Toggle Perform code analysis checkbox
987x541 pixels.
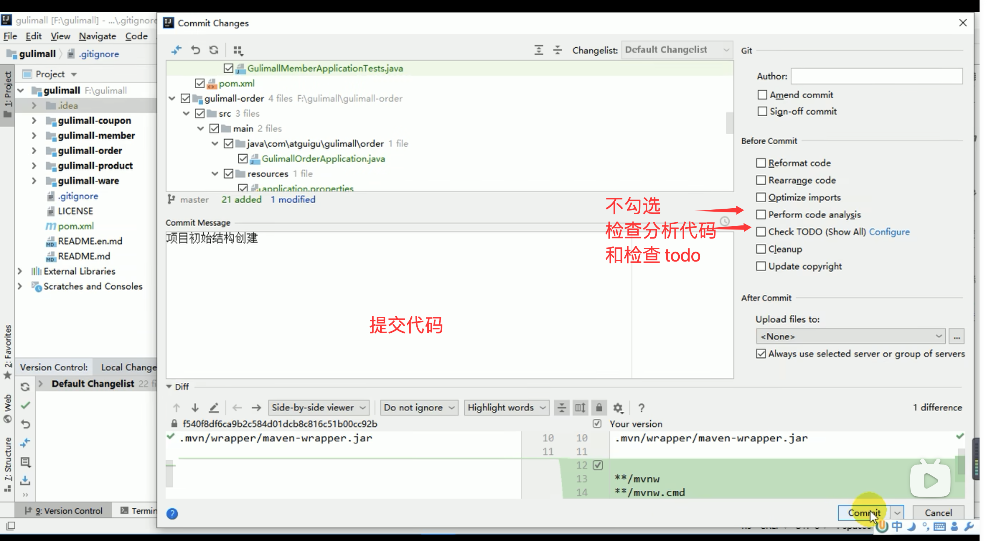[761, 215]
